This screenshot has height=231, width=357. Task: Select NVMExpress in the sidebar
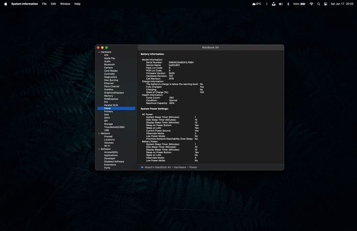[111, 99]
